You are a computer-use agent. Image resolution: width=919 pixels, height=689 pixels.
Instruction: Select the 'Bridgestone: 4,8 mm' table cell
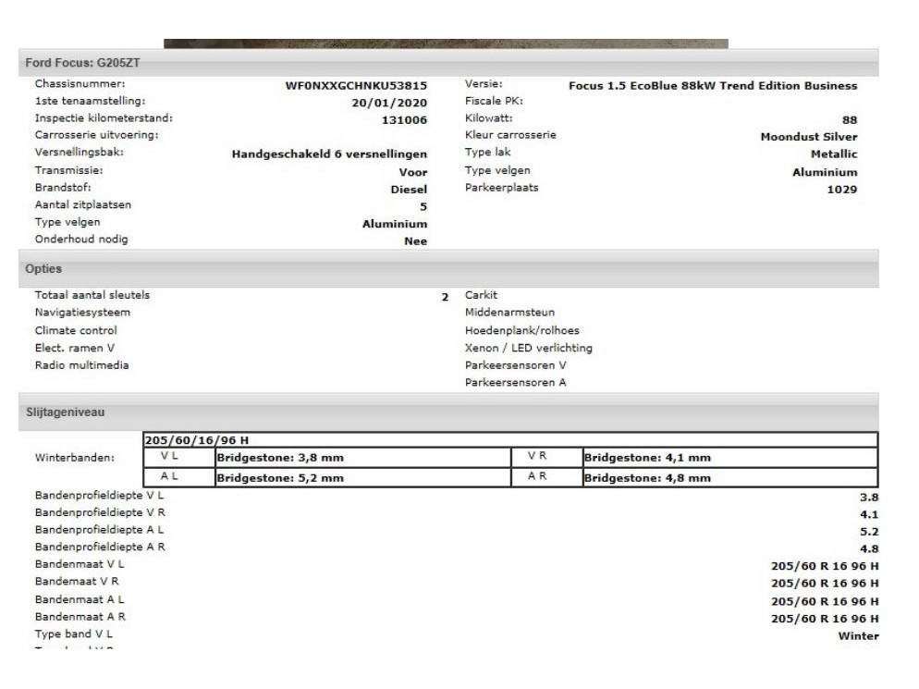tap(730, 477)
